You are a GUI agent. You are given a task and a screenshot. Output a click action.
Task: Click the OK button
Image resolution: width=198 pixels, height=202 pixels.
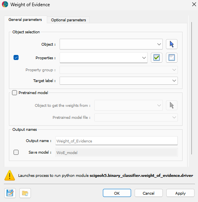117,193
